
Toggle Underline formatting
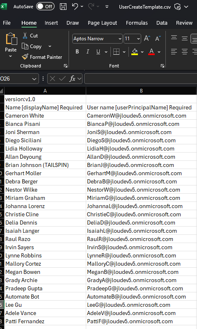coord(98,52)
